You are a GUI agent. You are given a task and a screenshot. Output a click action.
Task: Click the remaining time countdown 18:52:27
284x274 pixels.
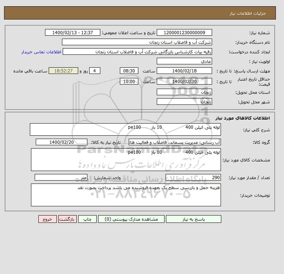63,71
